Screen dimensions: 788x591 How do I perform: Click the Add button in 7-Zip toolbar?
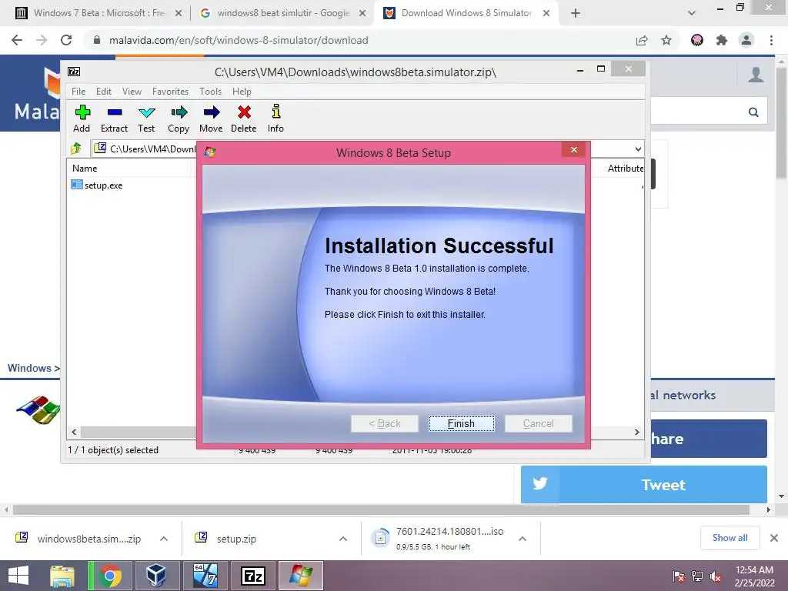pyautogui.click(x=82, y=119)
